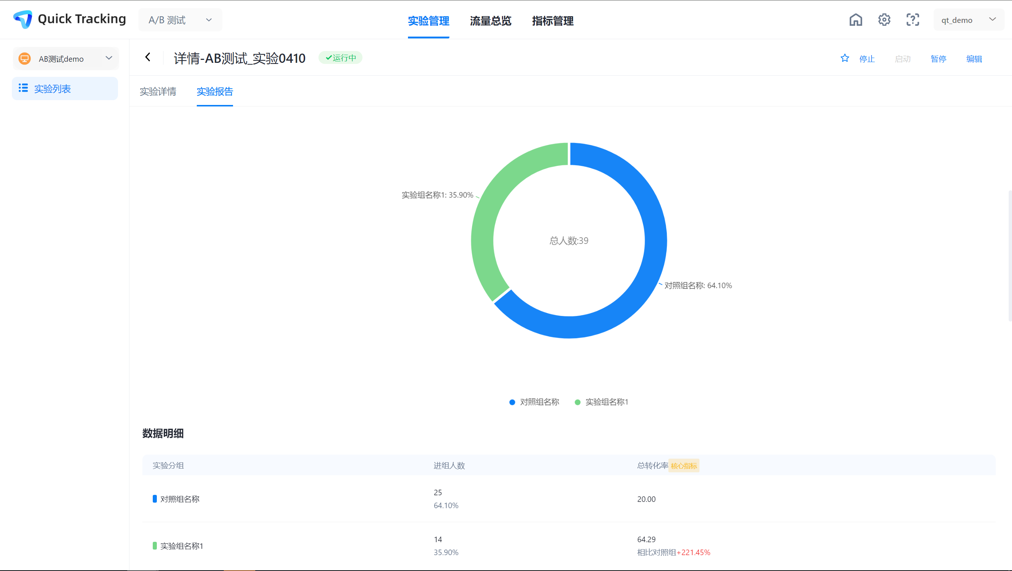Open settings gear icon
1012x571 pixels.
[884, 20]
